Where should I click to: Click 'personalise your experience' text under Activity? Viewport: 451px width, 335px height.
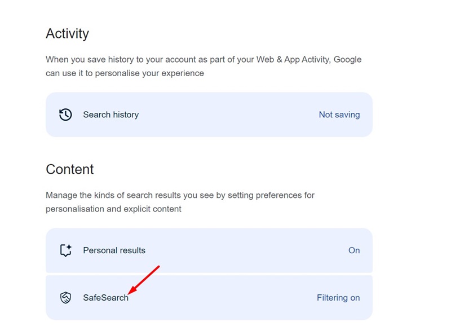point(149,73)
